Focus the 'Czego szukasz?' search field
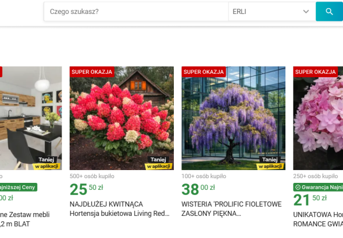The height and width of the screenshot is (238, 343). [136, 12]
